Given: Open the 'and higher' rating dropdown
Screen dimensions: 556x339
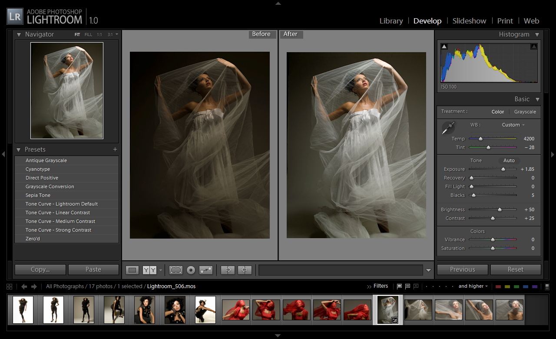Looking at the screenshot, I should tap(473, 286).
